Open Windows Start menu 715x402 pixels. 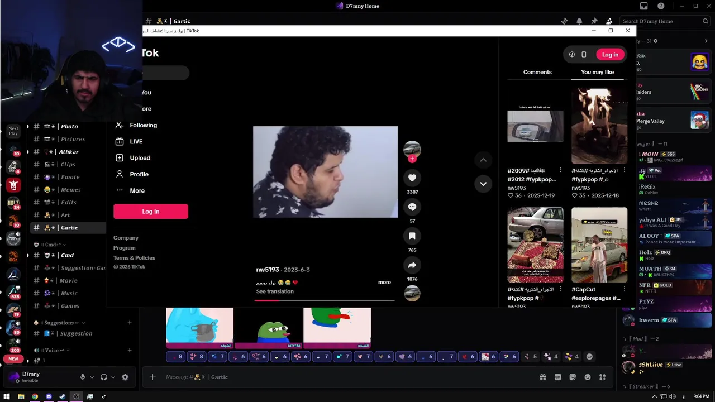tap(7, 396)
